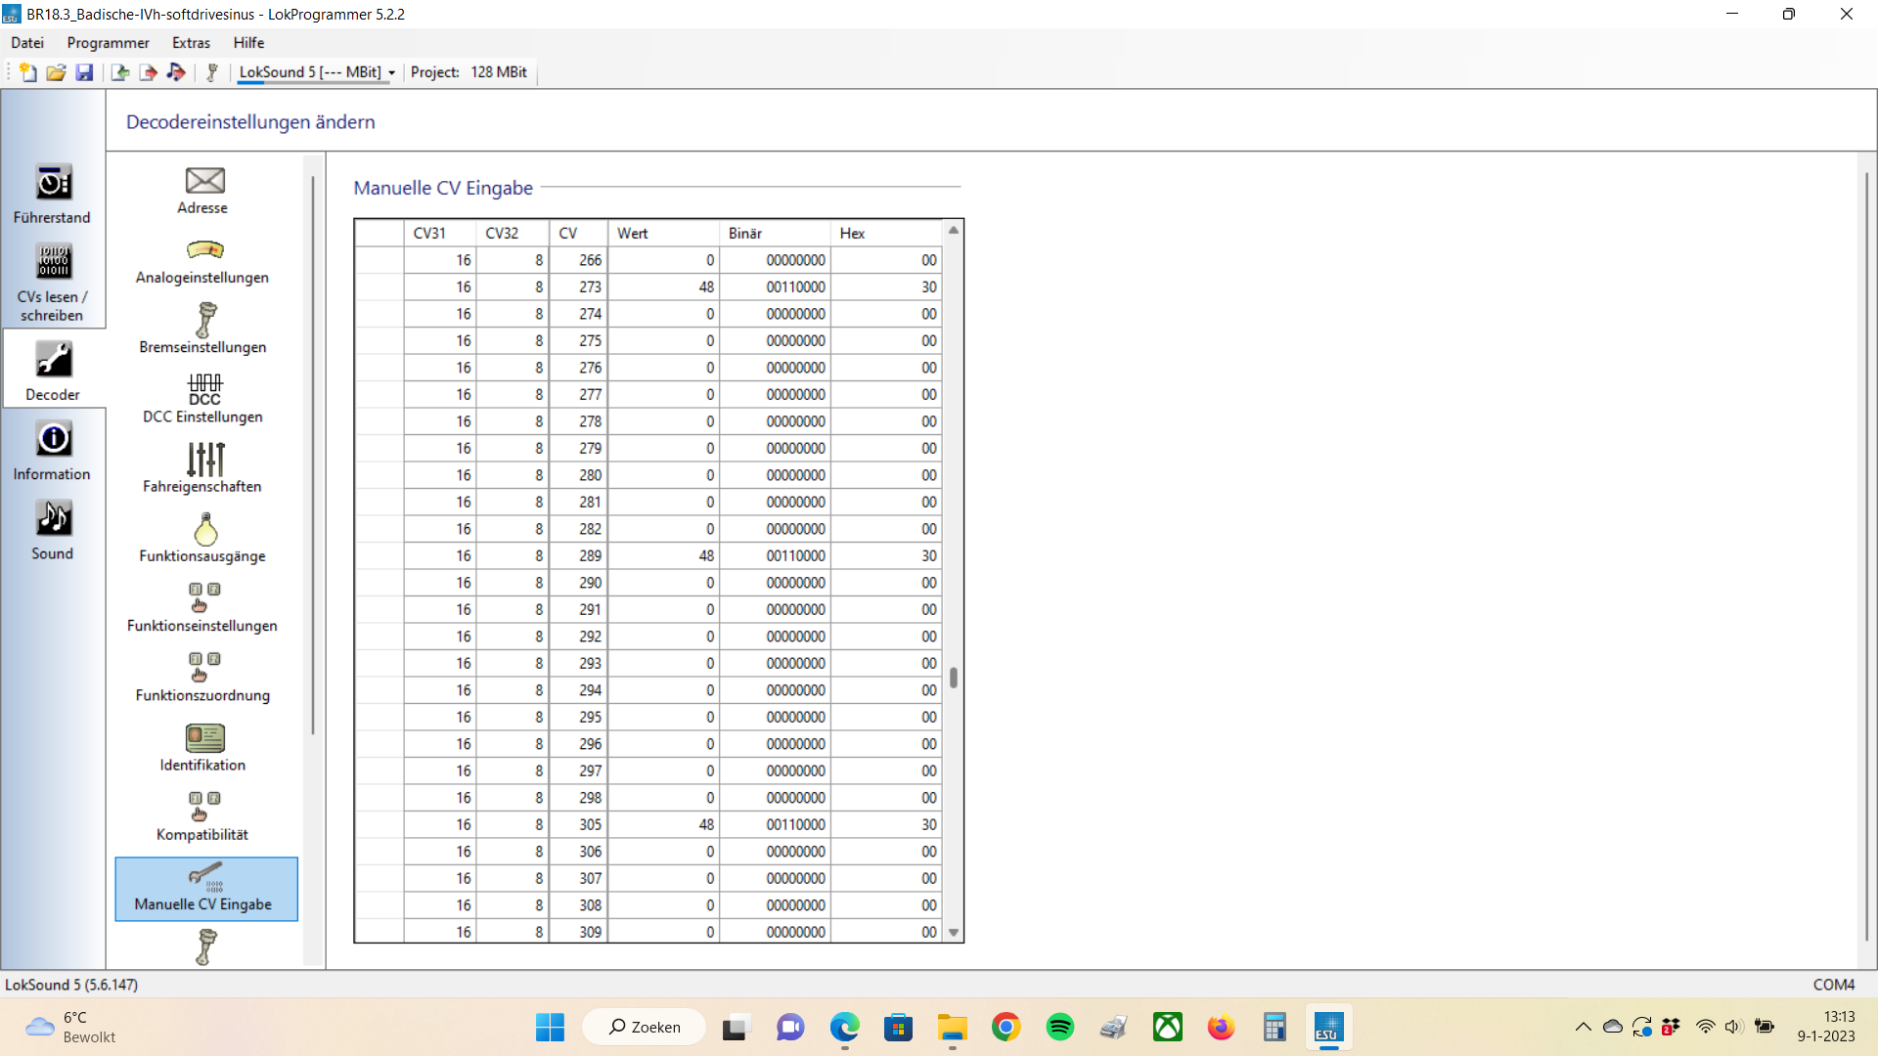Click the weather widget 6°C Bewolkt

tap(70, 1028)
